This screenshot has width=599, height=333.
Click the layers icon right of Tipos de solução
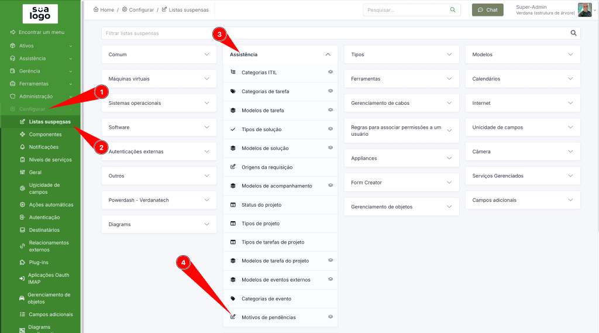(x=331, y=129)
